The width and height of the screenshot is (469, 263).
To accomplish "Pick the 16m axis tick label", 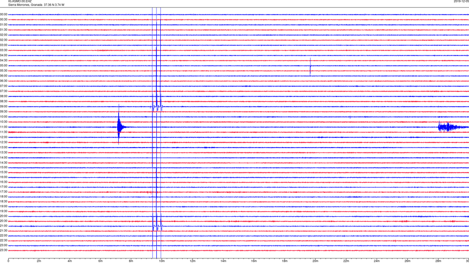I will pos(254,261).
